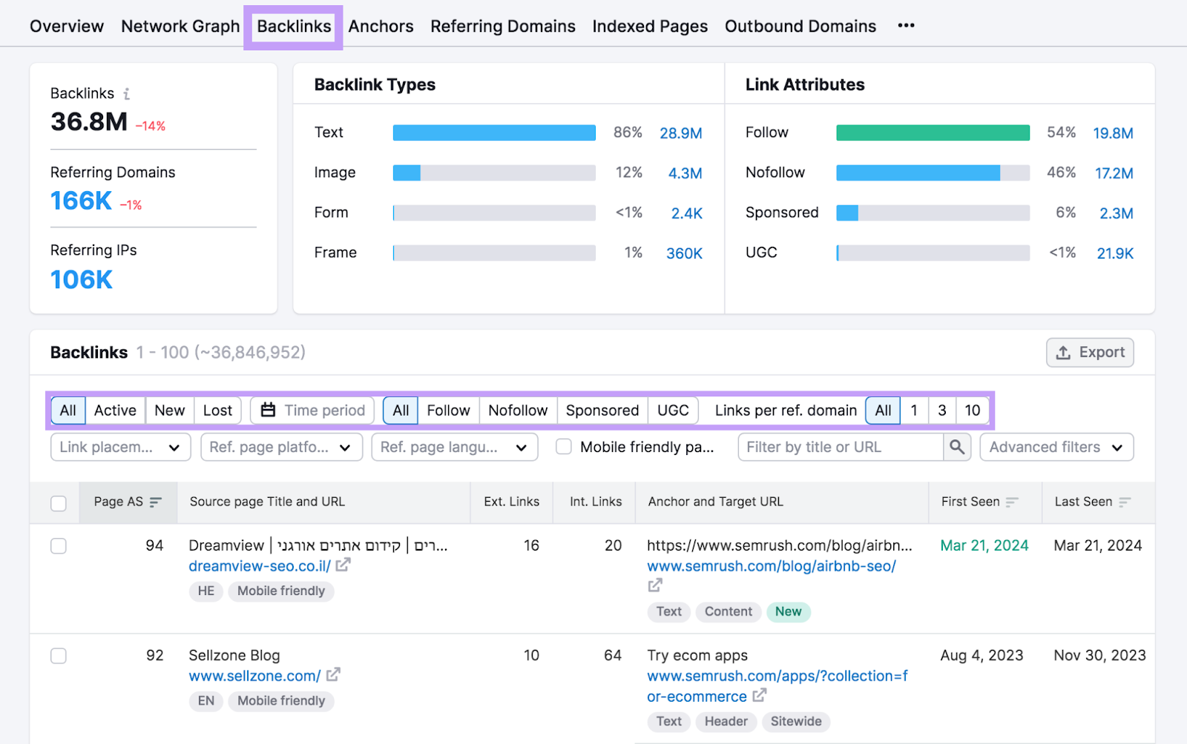Sort by First Seen using its sort icon
The image size is (1187, 744).
coord(1012,502)
